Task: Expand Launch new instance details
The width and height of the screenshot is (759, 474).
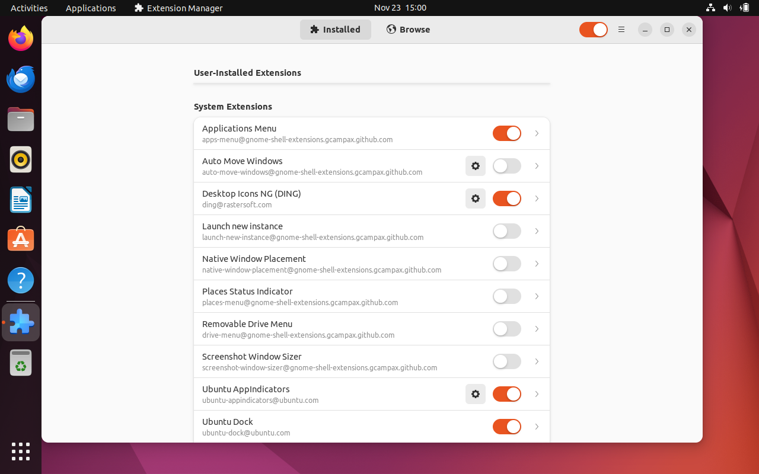Action: [x=537, y=231]
